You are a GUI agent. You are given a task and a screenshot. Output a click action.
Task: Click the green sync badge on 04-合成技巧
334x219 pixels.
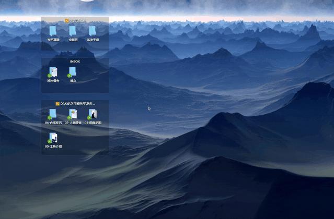pyautogui.click(x=49, y=118)
